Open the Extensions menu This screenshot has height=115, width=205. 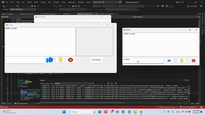coord(72,2)
